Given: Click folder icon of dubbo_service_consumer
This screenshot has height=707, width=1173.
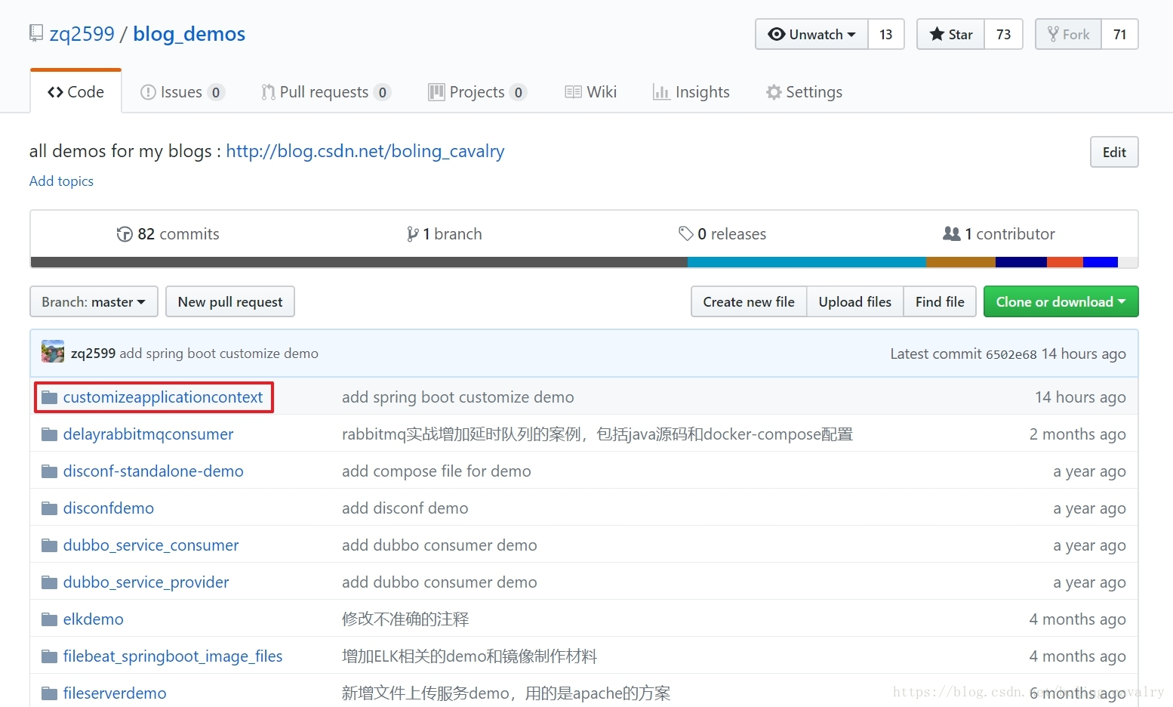Looking at the screenshot, I should point(50,545).
